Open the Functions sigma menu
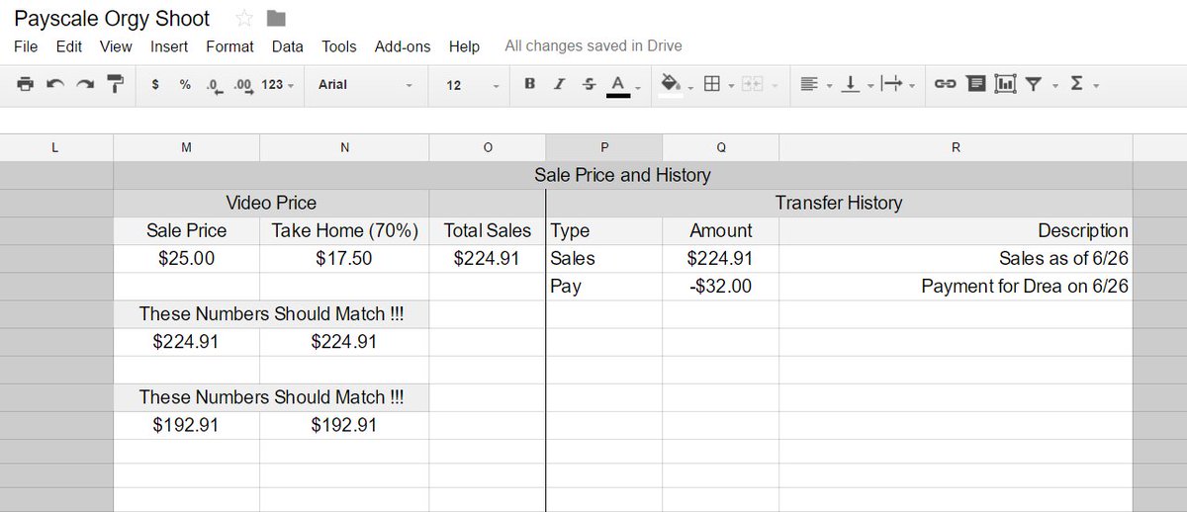 [1084, 85]
